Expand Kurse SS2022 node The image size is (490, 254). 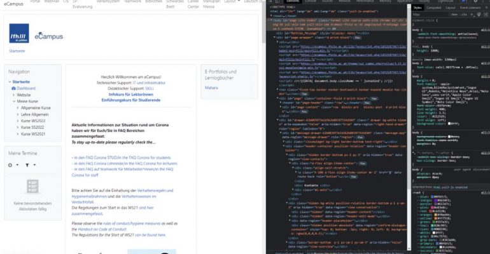(18, 128)
